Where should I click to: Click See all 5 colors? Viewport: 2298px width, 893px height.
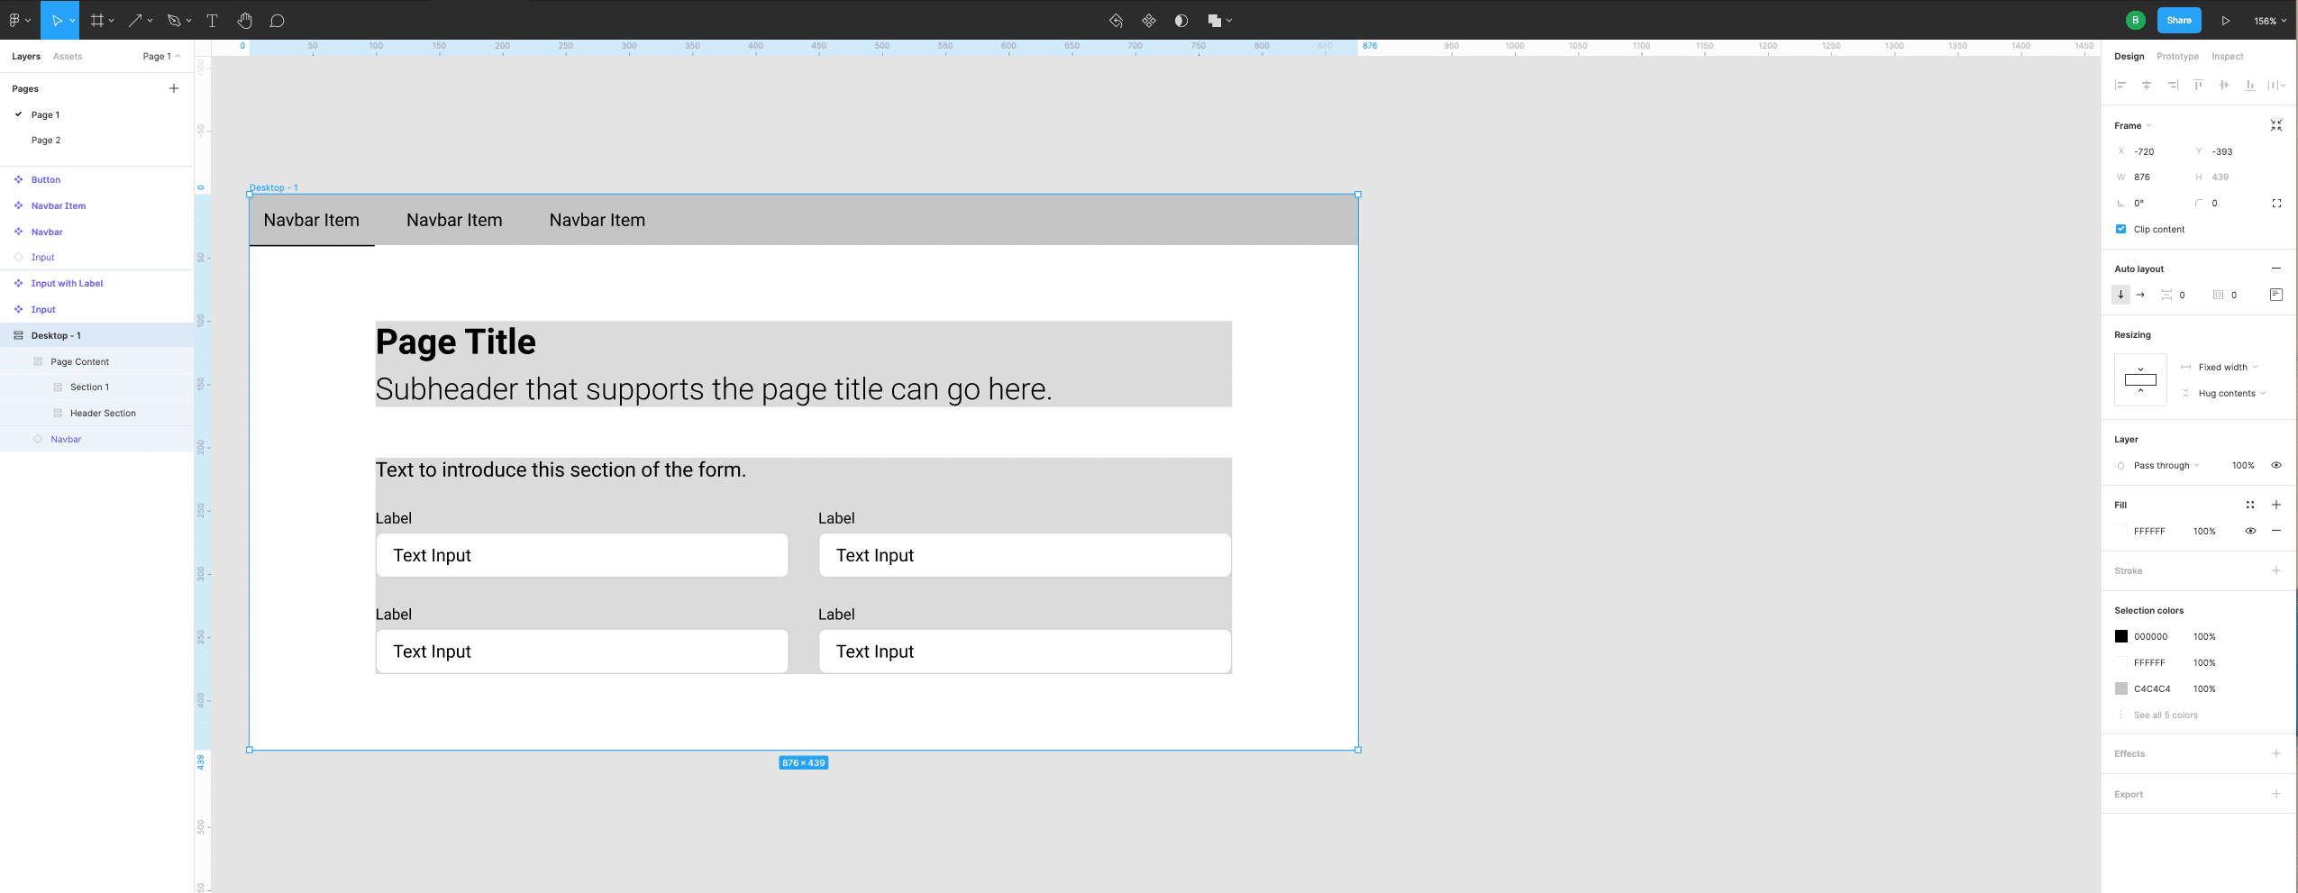coord(2166,714)
